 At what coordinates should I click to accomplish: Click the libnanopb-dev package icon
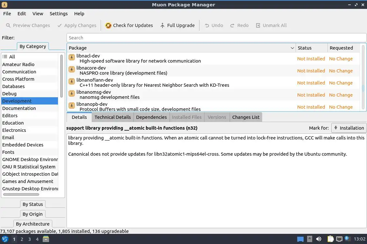click(x=72, y=105)
